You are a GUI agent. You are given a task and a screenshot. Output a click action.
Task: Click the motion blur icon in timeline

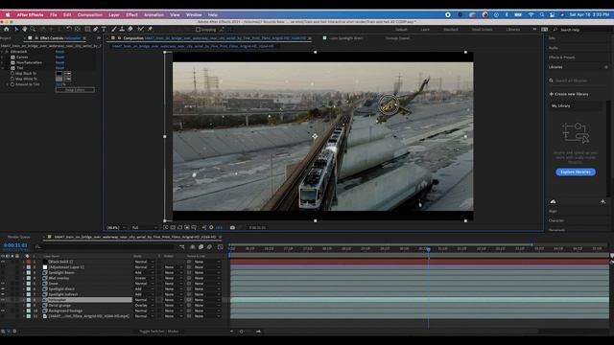(x=209, y=247)
